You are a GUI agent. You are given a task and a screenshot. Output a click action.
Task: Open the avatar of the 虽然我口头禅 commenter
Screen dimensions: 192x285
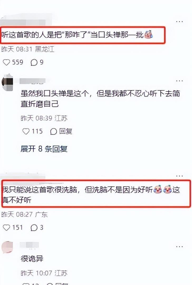[x=7, y=82]
